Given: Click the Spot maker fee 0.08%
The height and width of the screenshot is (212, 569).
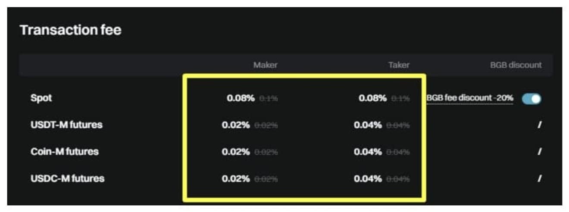Looking at the screenshot, I should [x=241, y=98].
